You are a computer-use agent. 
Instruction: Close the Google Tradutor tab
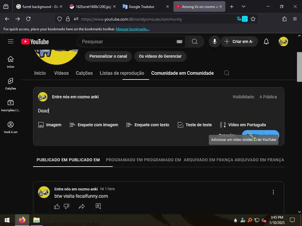click(168, 6)
